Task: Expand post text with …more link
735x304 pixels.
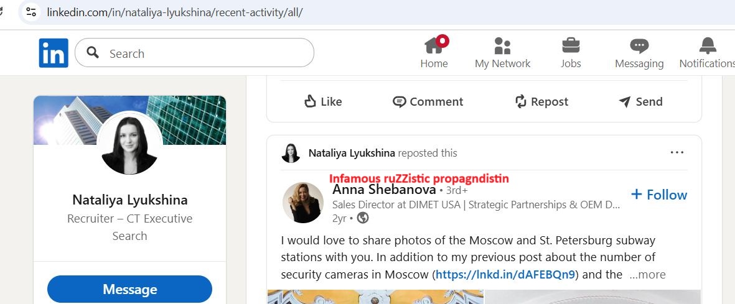Action: (x=647, y=274)
